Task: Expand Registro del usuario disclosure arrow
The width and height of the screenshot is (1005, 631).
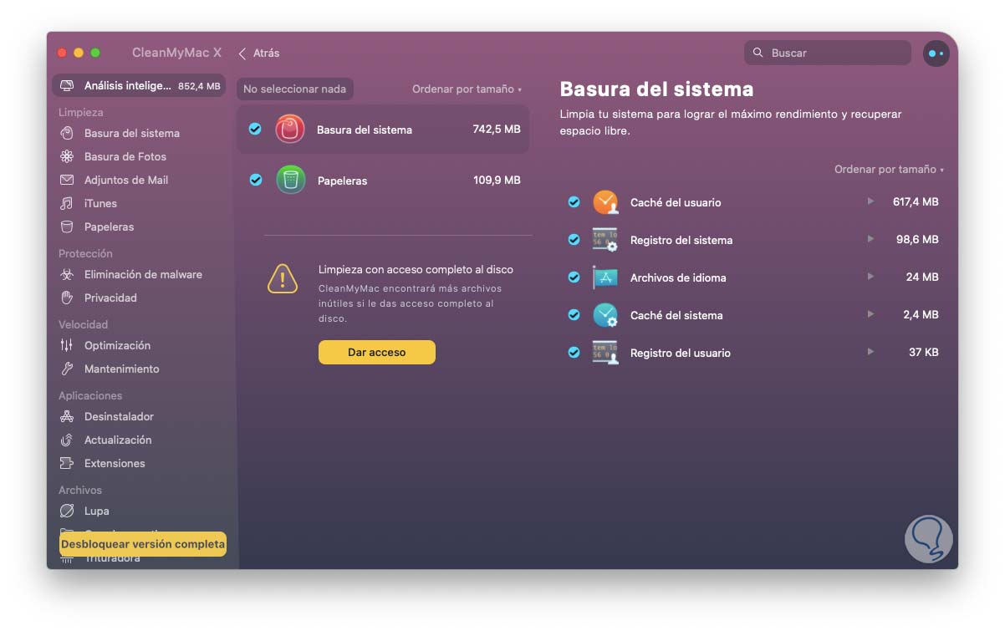Action: coord(870,352)
